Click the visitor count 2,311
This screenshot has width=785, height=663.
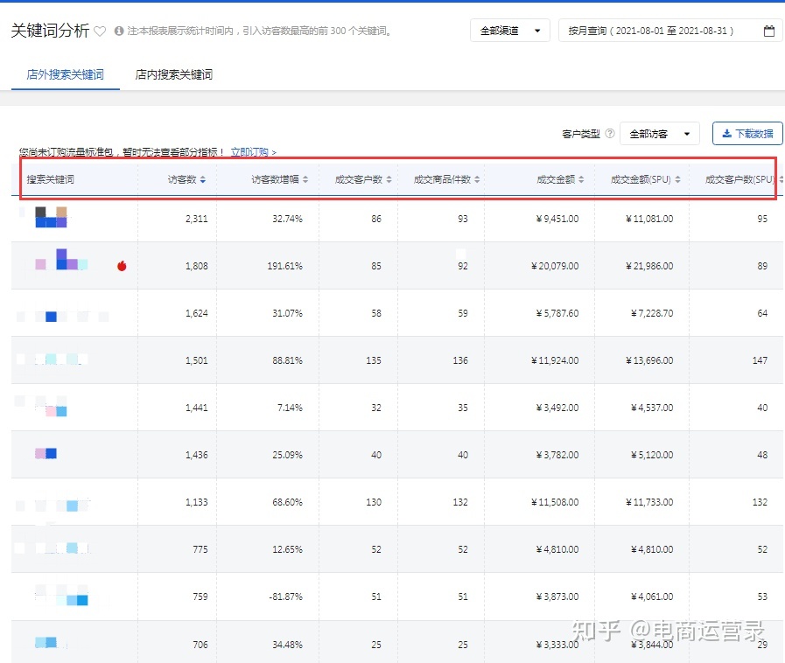(196, 219)
